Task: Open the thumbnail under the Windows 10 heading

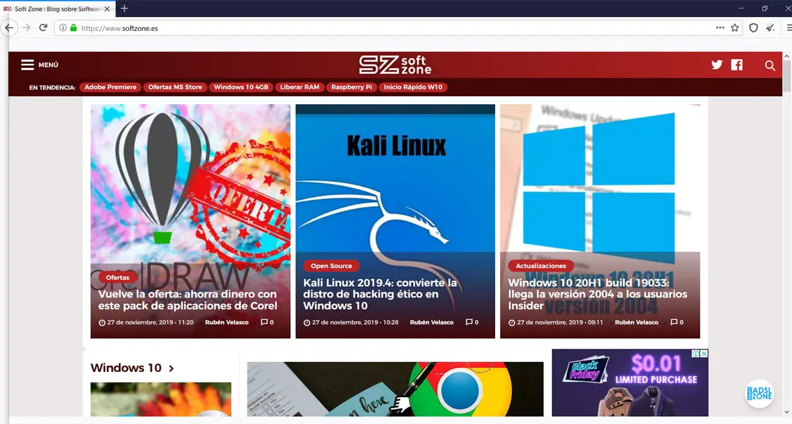Action: click(160, 399)
